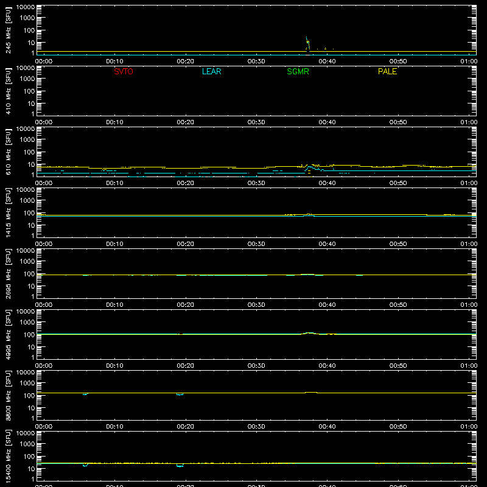Click the 00:00 time label under 1415 MHz plot
This screenshot has height=487, width=487.
coord(44,244)
